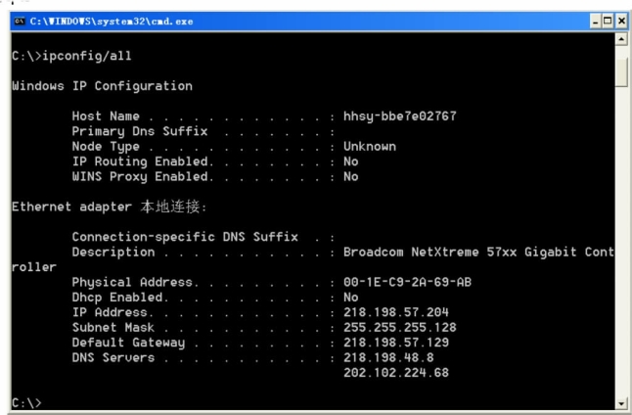Click the scrollbar down arrow
This screenshot has width=632, height=415.
click(x=621, y=403)
